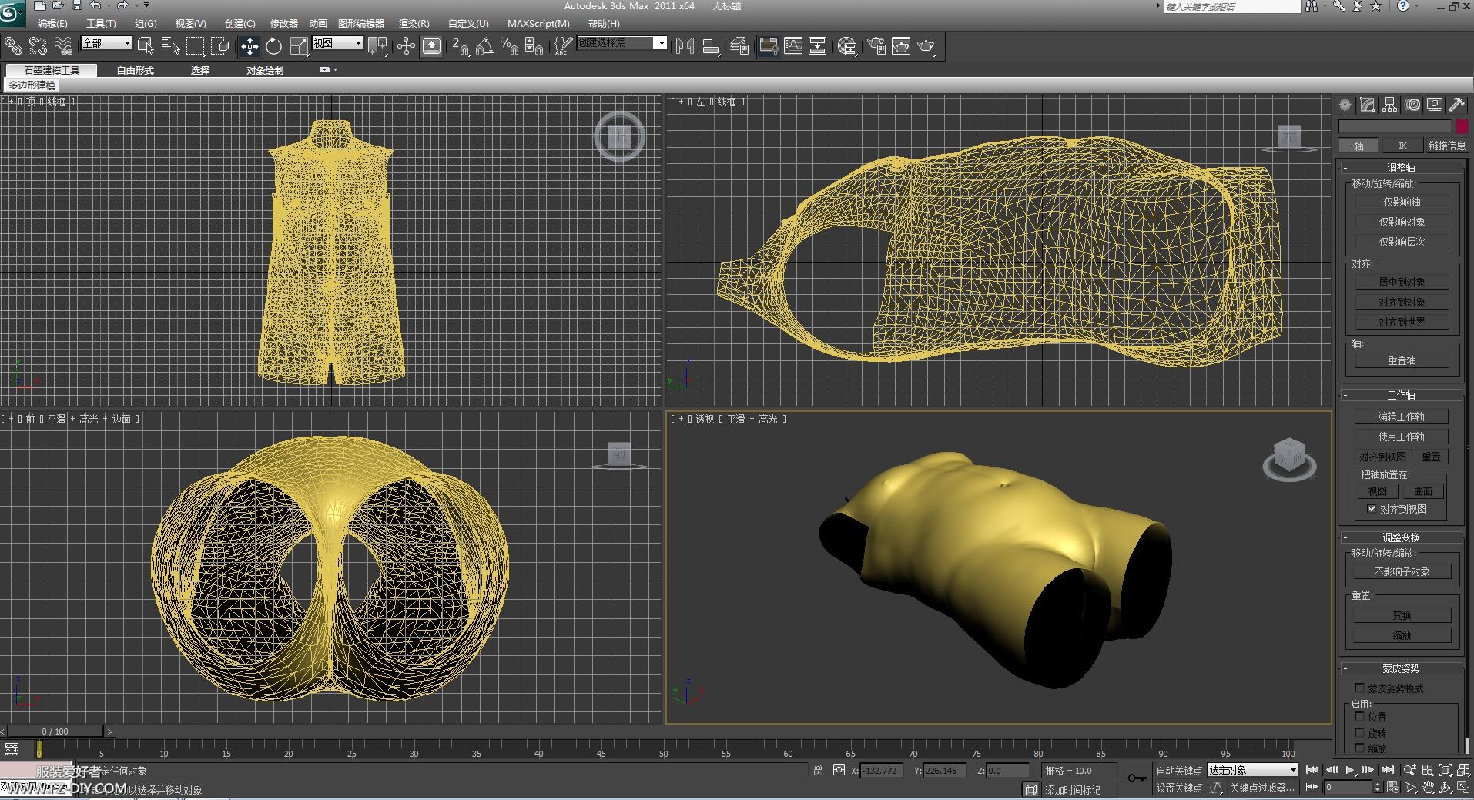This screenshot has width=1474, height=800.
Task: Click Select and Manipulate icon
Action: (x=406, y=46)
